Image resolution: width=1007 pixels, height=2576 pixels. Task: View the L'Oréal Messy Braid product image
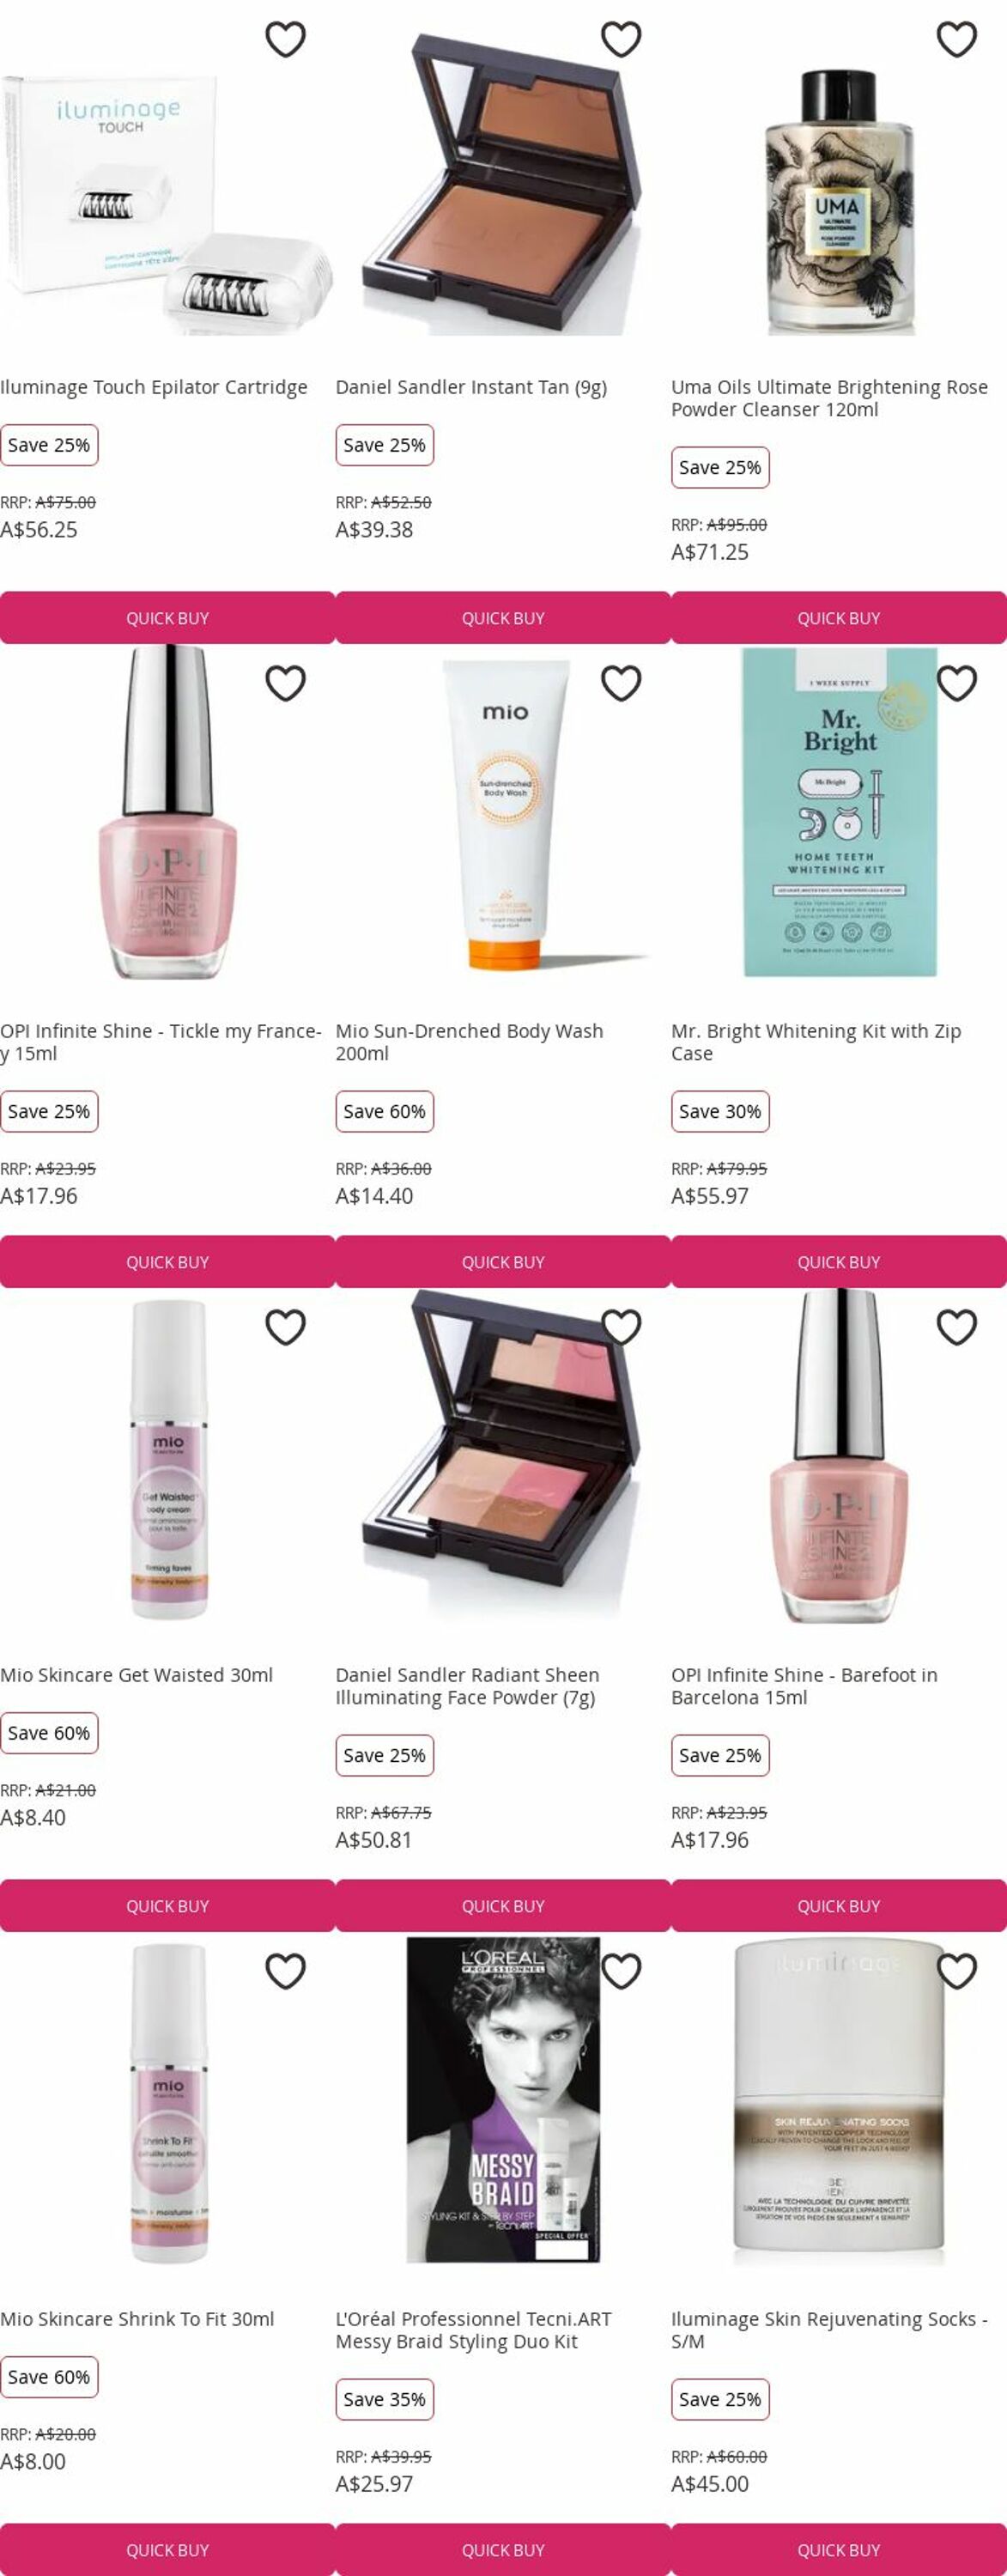[x=503, y=2099]
